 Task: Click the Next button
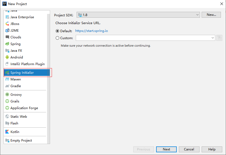click(166, 149)
